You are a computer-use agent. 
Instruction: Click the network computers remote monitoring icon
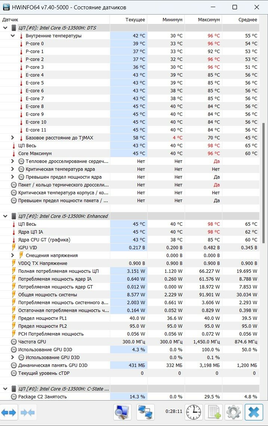[145, 412]
